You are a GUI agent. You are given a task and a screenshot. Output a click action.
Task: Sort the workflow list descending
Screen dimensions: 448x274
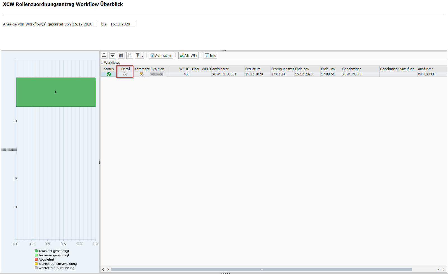[113, 55]
